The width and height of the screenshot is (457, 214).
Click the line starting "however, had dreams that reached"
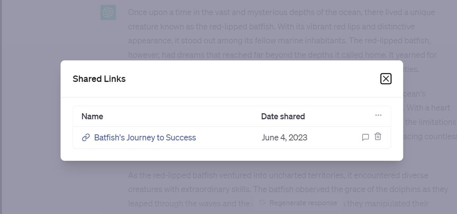click(283, 55)
